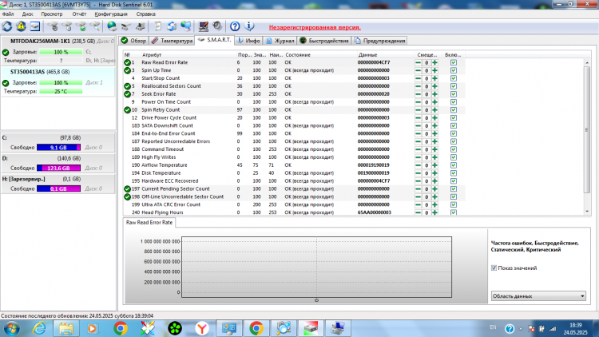The height and width of the screenshot is (337, 599).
Task: Click the Hard Disk Sentinel taskbar icon
Action: coord(311,328)
